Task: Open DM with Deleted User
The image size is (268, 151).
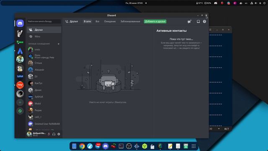Action: (x=44, y=124)
